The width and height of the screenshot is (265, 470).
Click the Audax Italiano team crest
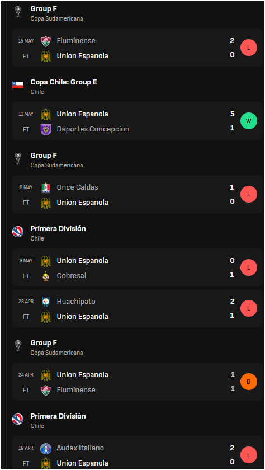click(46, 448)
